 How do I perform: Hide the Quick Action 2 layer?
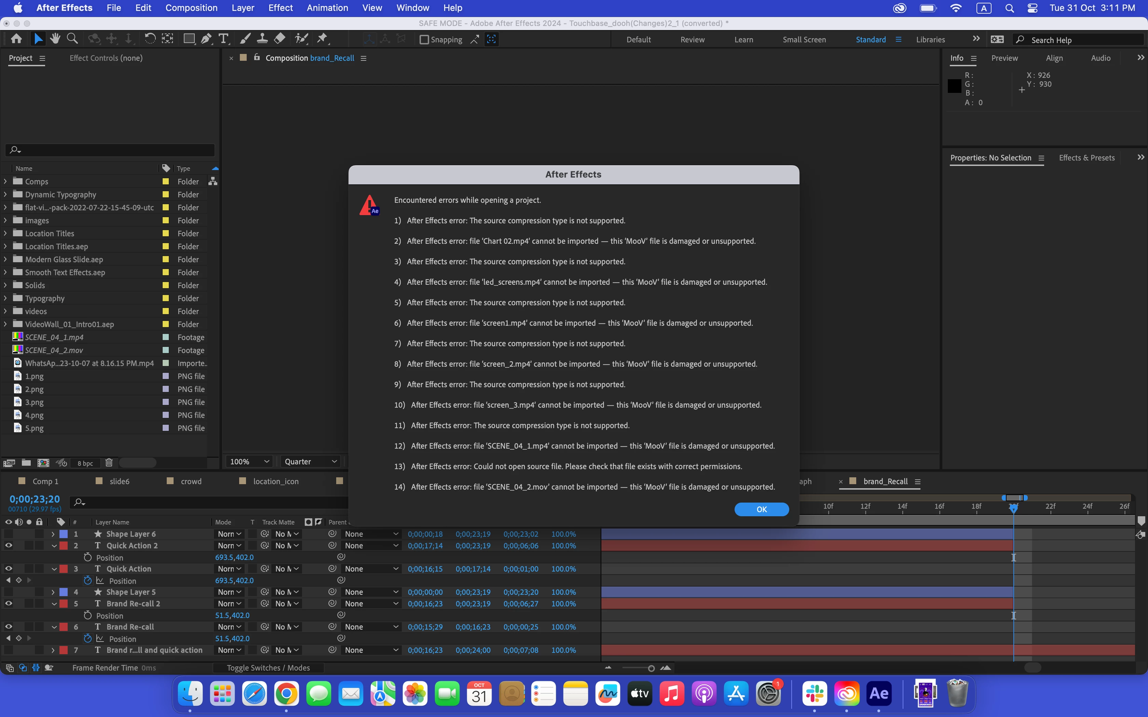click(9, 546)
